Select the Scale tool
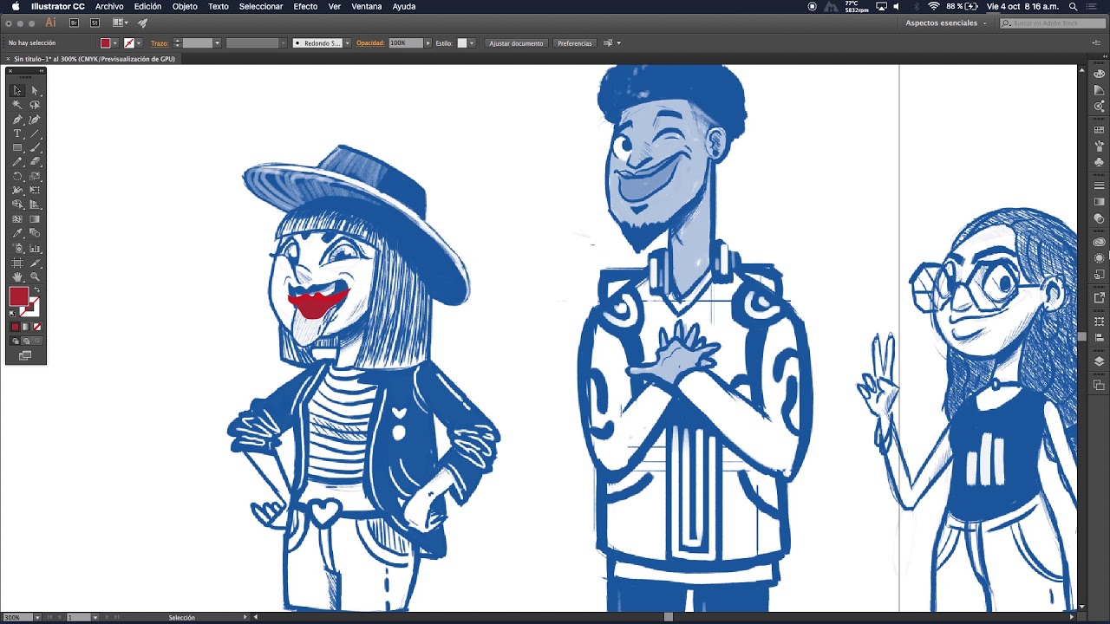Screen dimensions: 1110x624 tap(35, 177)
